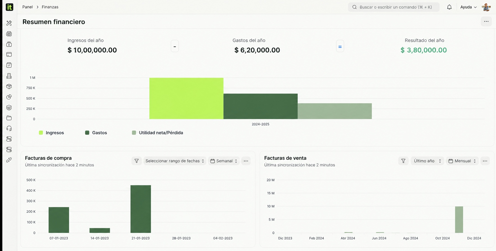Viewport: 496px width, 251px height.
Task: Click the minus operator button between totals
Action: point(175,46)
